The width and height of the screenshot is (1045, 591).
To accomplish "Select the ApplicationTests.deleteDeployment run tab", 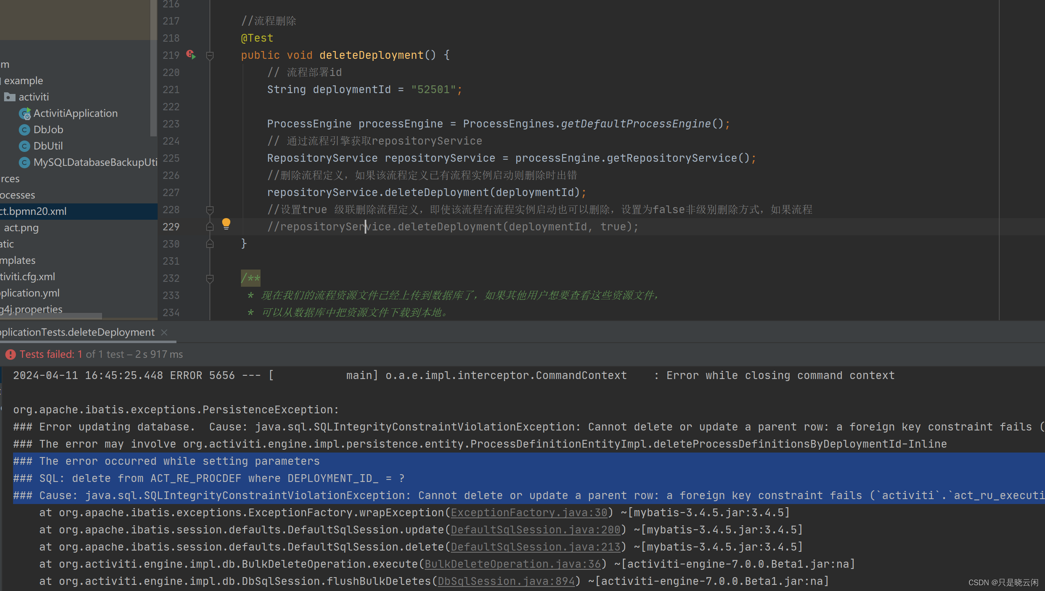I will click(x=77, y=332).
